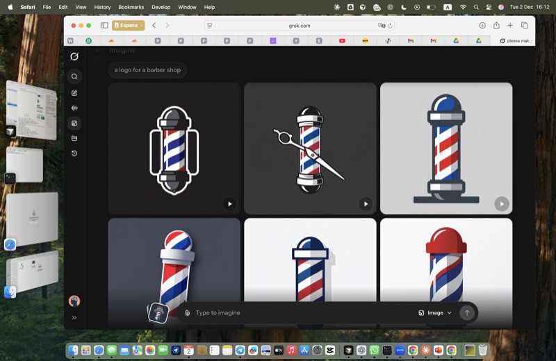Open blue-domed barber pole on gray background
This screenshot has width=556, height=361.
pyautogui.click(x=446, y=149)
